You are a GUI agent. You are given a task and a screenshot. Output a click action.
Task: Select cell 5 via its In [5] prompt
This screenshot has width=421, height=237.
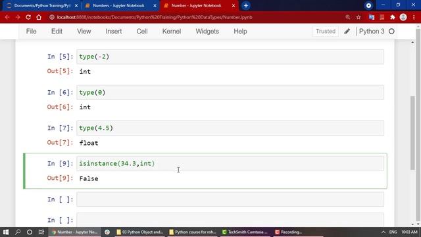pos(60,57)
